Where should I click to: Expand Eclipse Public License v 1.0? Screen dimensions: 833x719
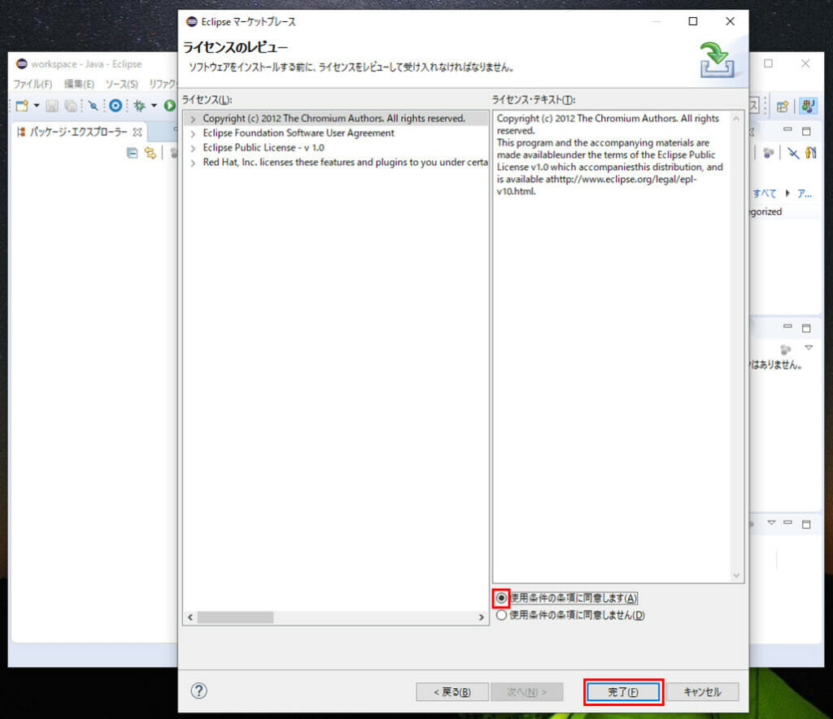tap(193, 148)
